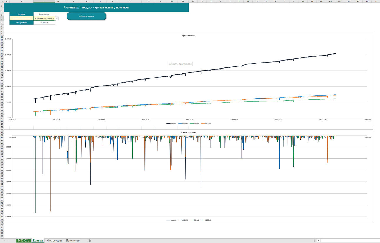Open the 'Инструкция' sheet tab

pyautogui.click(x=54, y=240)
